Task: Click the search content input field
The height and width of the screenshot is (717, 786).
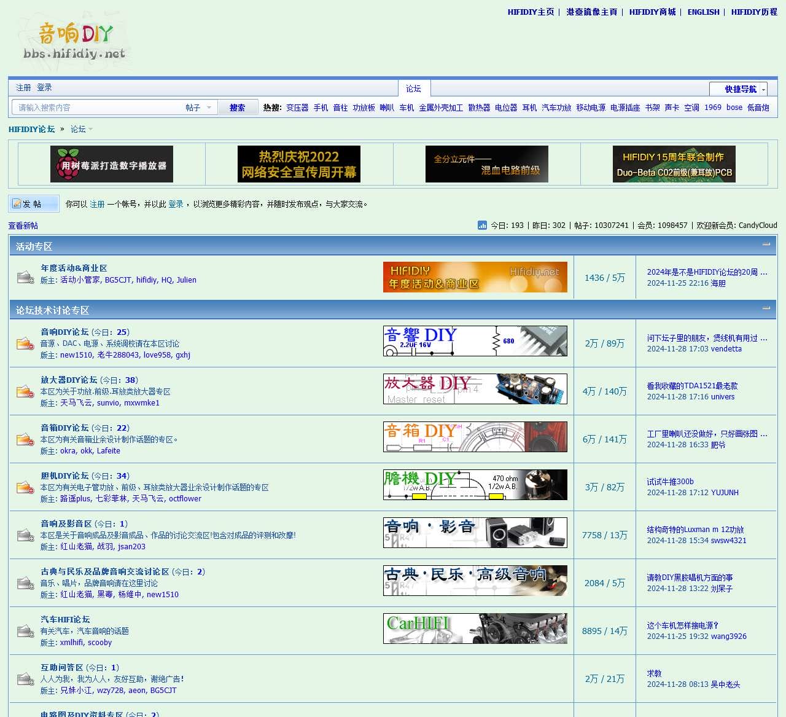Action: point(98,108)
